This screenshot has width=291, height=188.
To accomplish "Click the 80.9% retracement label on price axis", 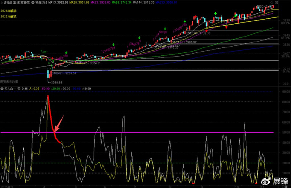I will coord(286,23).
